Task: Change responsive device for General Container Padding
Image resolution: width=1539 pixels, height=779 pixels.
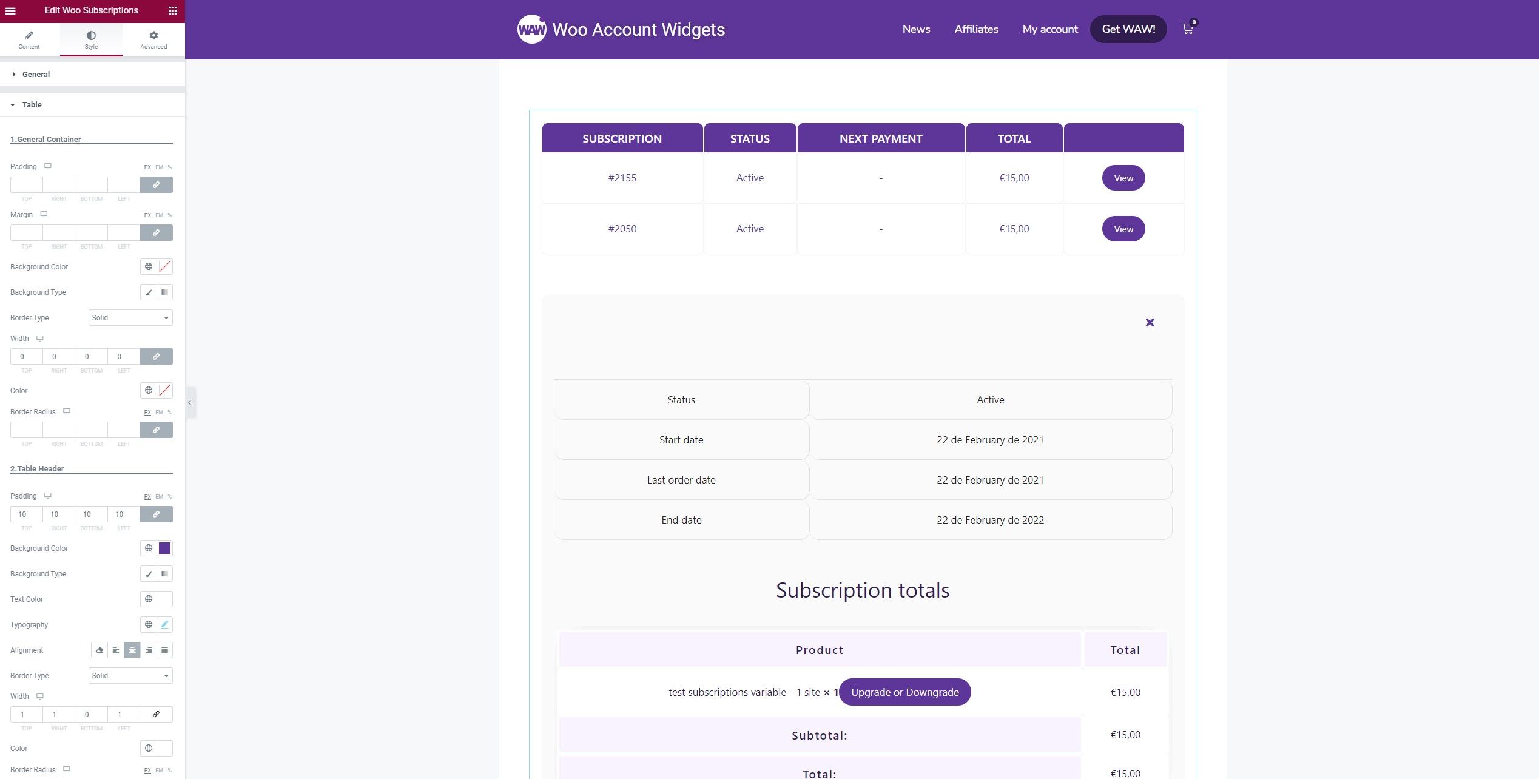Action: [48, 166]
